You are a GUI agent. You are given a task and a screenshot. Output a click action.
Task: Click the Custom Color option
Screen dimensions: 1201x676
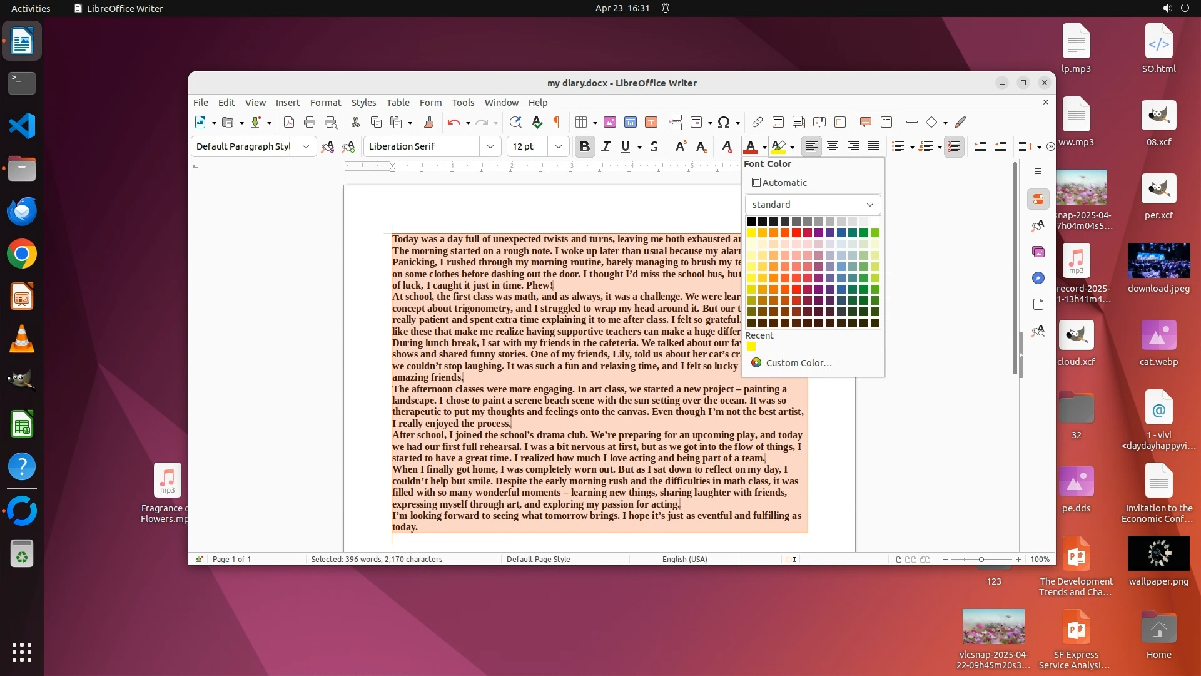(x=798, y=363)
